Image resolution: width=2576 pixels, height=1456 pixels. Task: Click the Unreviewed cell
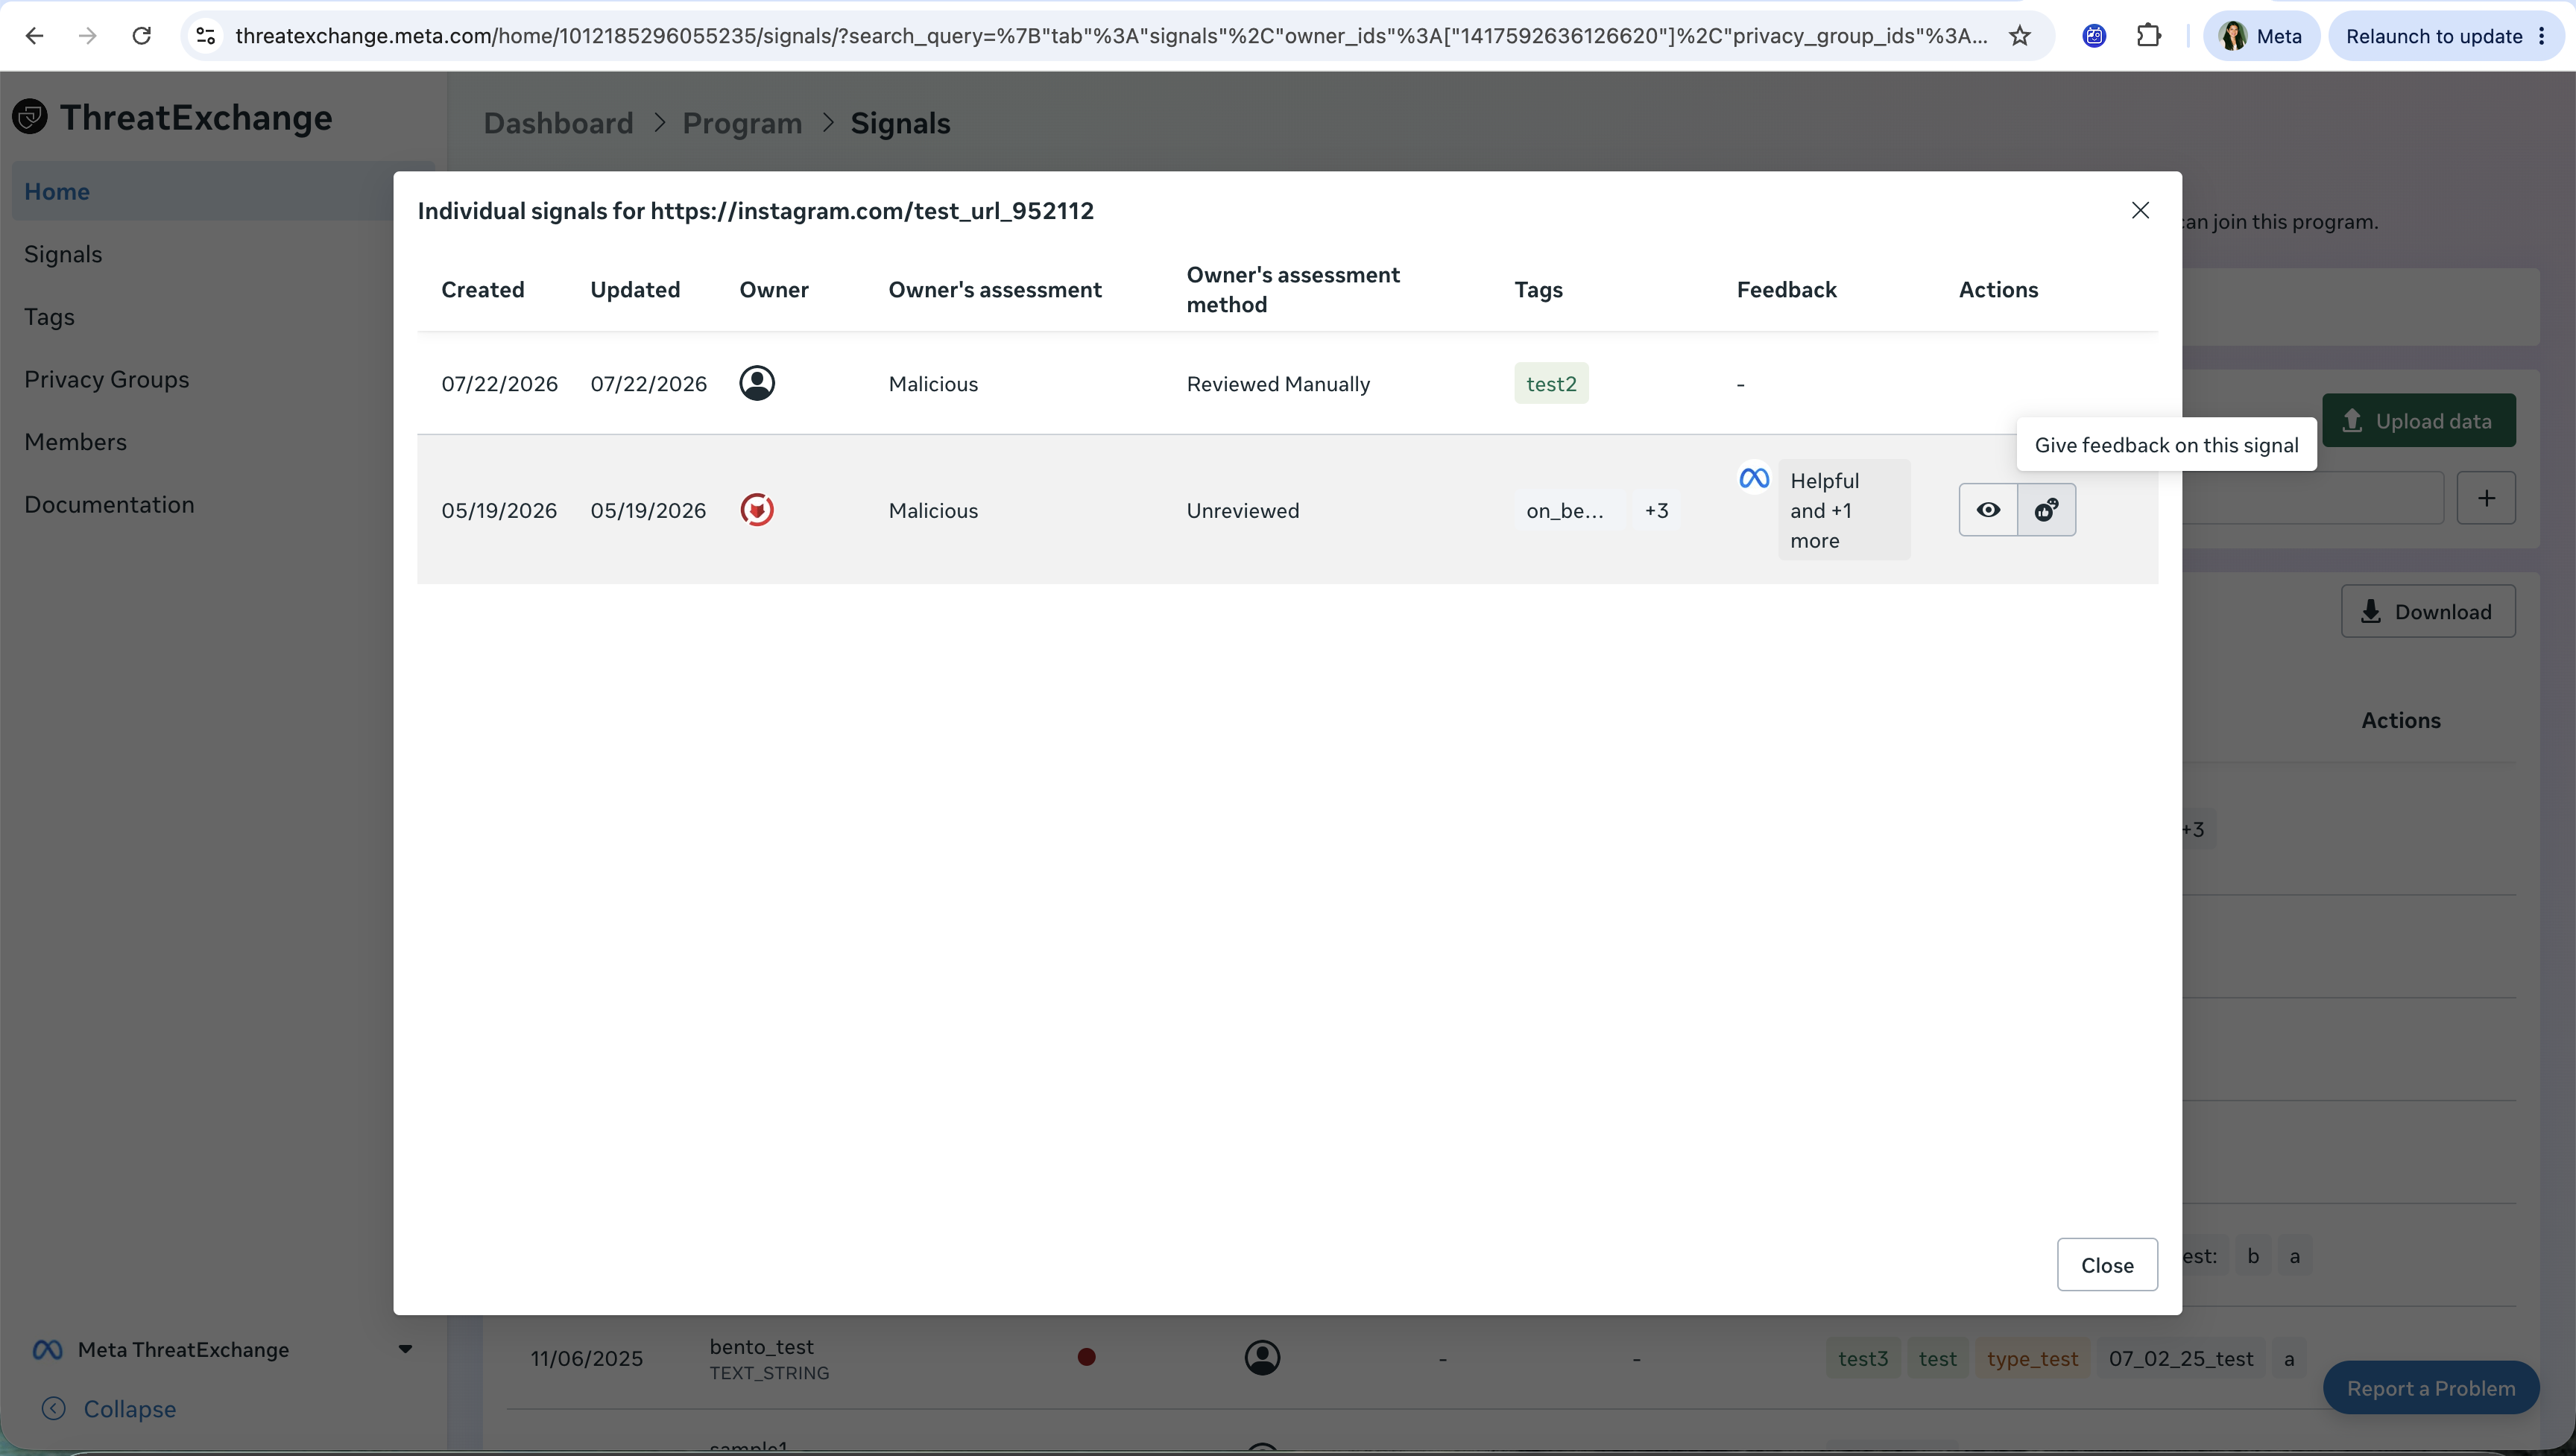point(1243,511)
